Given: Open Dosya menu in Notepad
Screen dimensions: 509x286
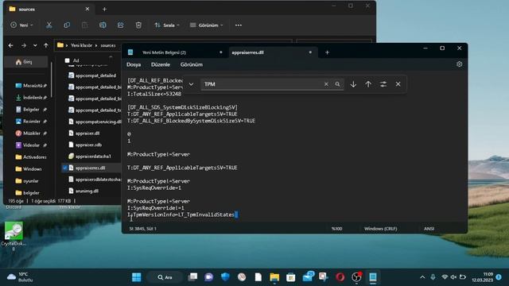Looking at the screenshot, I should [134, 64].
